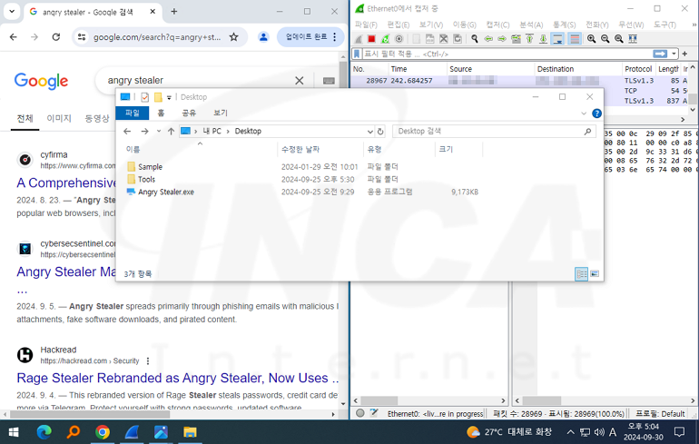Click Wireshark resize columns icon
This screenshot has height=444, width=699.
[633, 39]
